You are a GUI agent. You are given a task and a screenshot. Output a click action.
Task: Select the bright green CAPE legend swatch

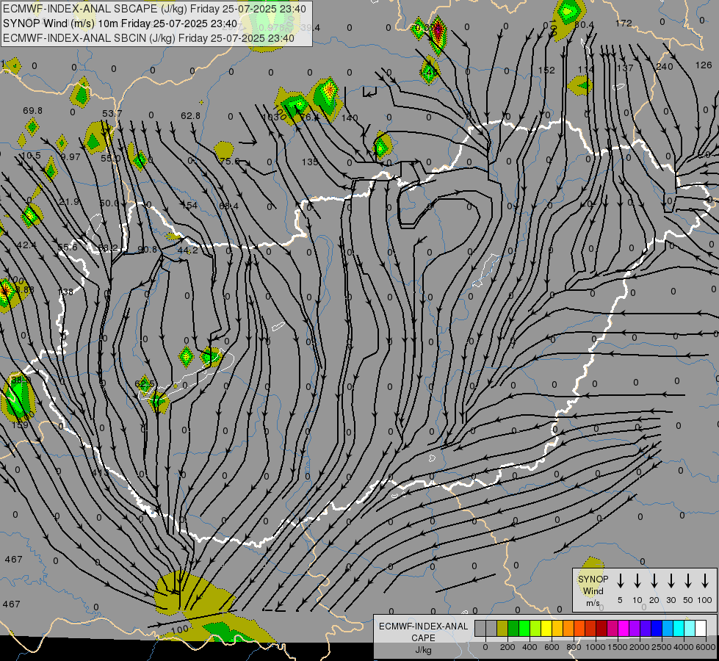(524, 628)
